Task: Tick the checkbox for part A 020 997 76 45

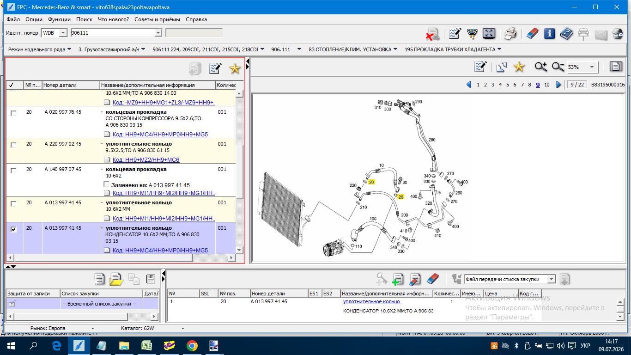Action: pos(13,113)
